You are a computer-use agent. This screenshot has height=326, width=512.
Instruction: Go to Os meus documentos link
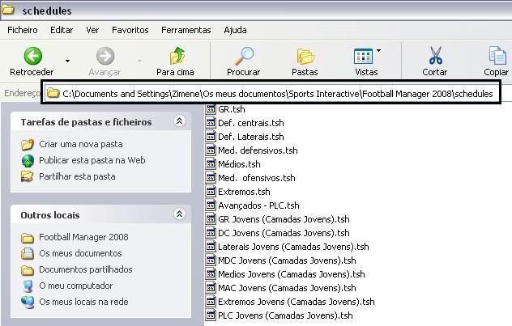(80, 253)
